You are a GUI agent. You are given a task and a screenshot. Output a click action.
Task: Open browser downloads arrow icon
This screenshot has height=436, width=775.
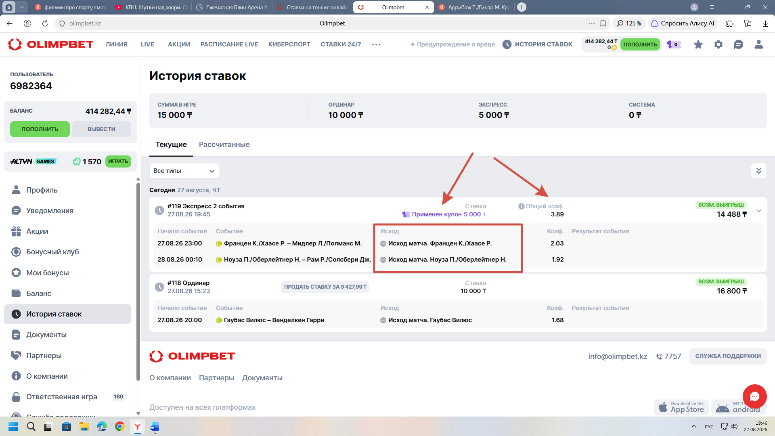pos(765,23)
